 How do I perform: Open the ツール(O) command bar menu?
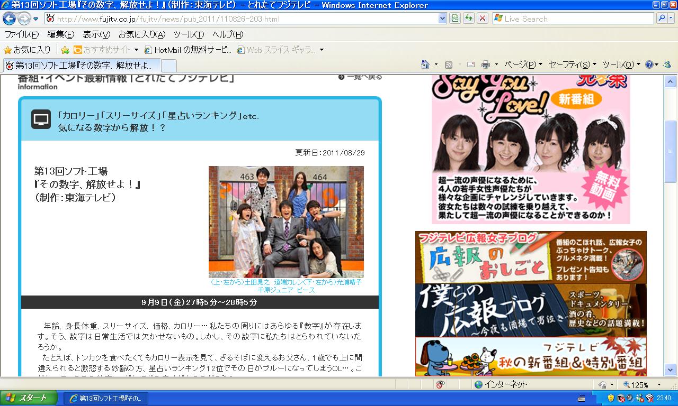click(621, 64)
